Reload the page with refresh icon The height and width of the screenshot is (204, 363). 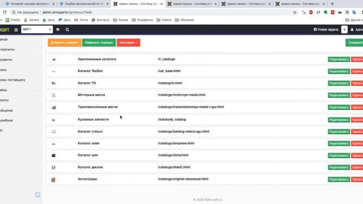click(5, 12)
